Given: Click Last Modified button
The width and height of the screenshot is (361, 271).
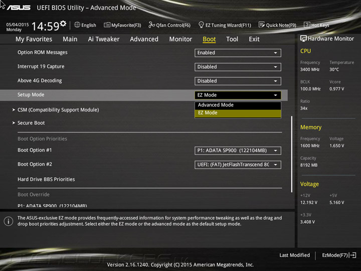Looking at the screenshot, I should coord(294,255).
